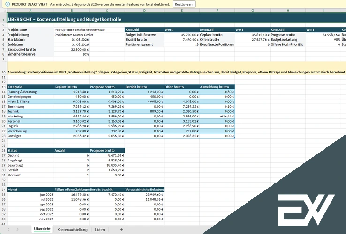This screenshot has width=346, height=234.
Task: Click 'Abweichung brutto' column header
Action: click(217, 87)
